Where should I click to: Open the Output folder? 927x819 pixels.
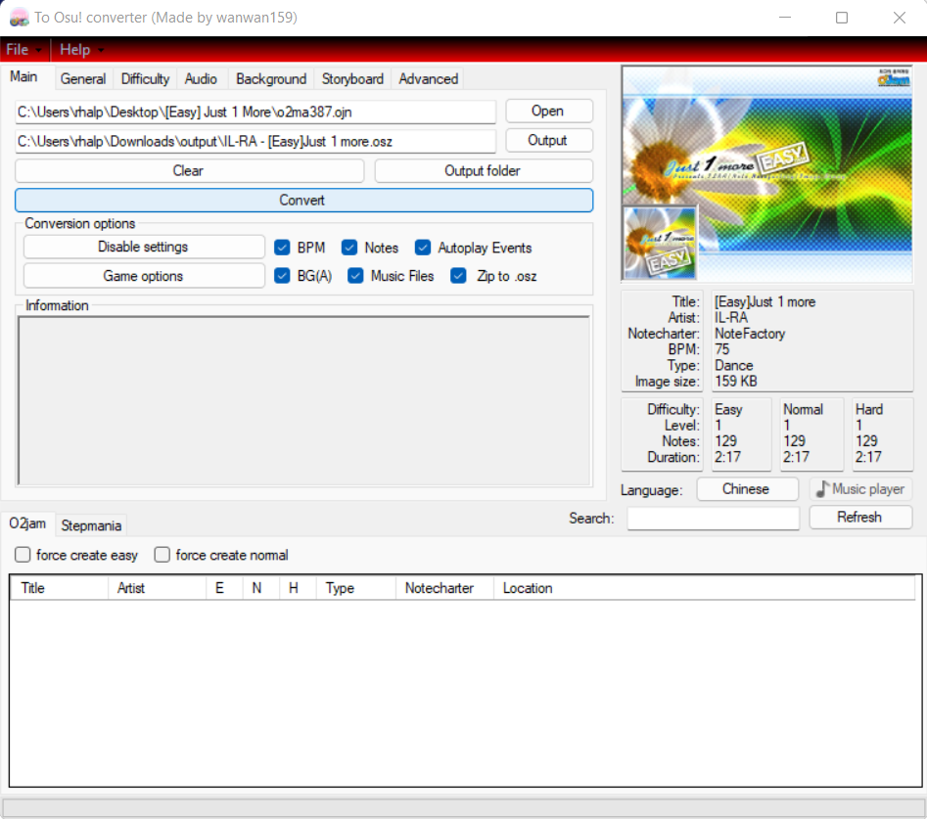(483, 171)
